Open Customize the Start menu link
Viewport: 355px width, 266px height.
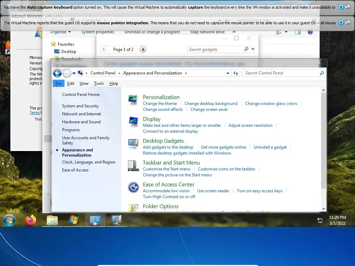coord(167,169)
